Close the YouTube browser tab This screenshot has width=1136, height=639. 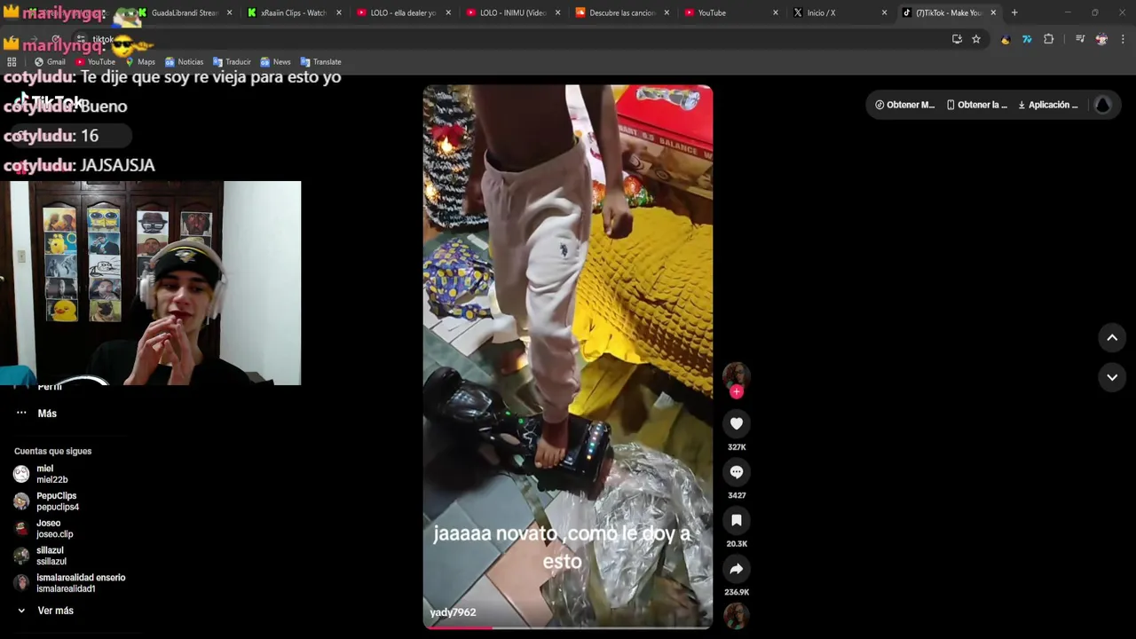[775, 12]
